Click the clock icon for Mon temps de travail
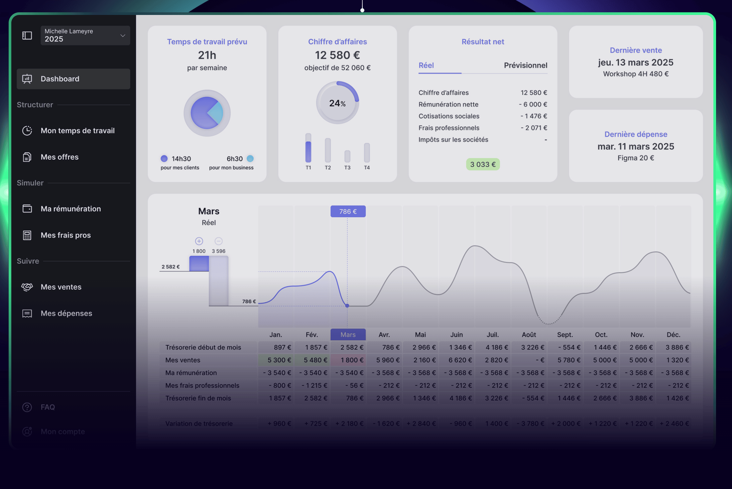The width and height of the screenshot is (732, 489). click(27, 131)
